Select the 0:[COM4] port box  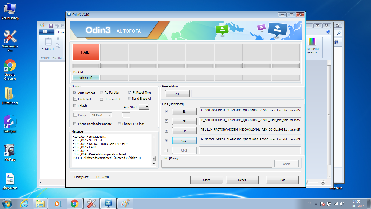pos(86,78)
